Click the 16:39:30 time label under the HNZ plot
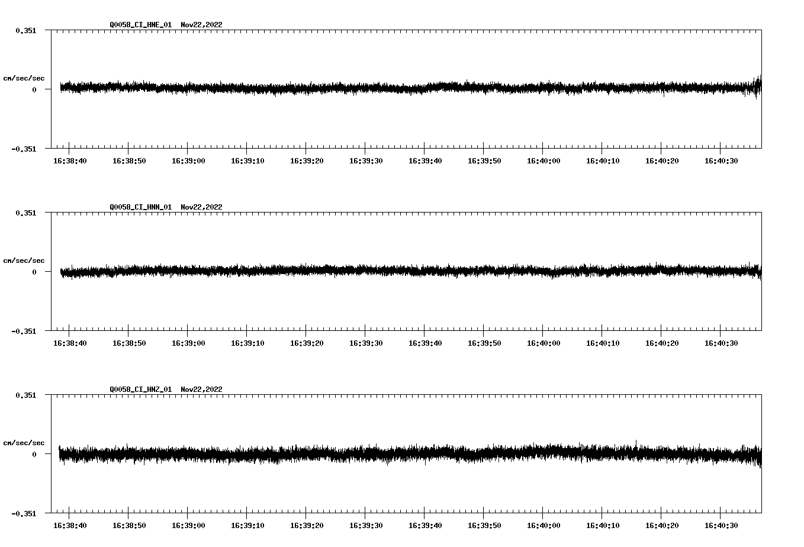This screenshot has width=804, height=547. (366, 526)
